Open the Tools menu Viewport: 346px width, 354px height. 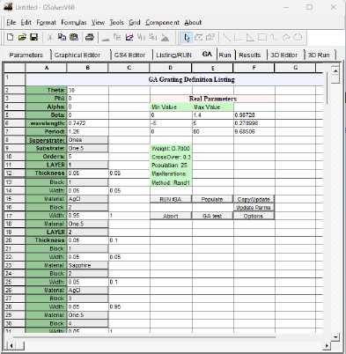click(116, 22)
